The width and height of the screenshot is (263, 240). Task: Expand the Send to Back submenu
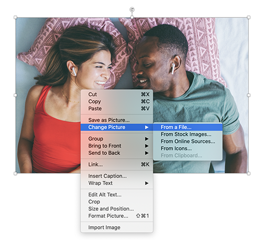point(117,153)
